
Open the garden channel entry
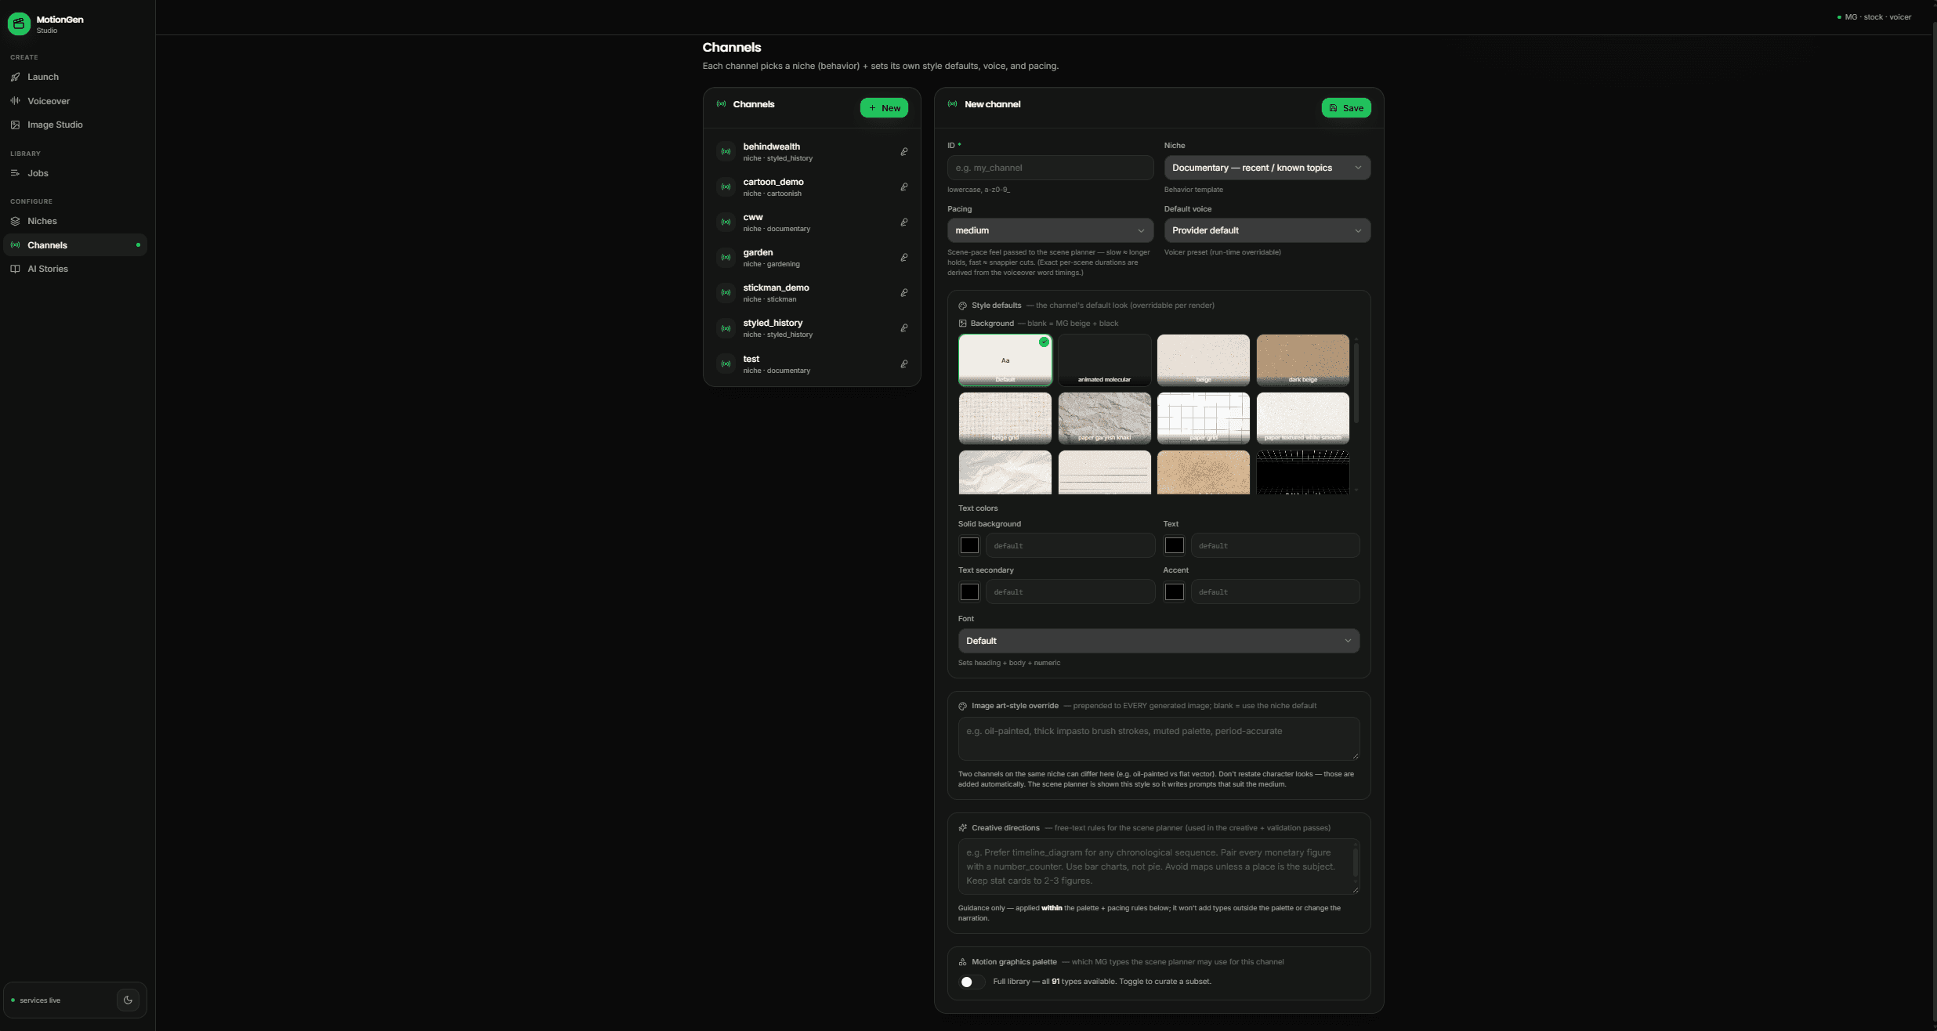click(x=812, y=258)
